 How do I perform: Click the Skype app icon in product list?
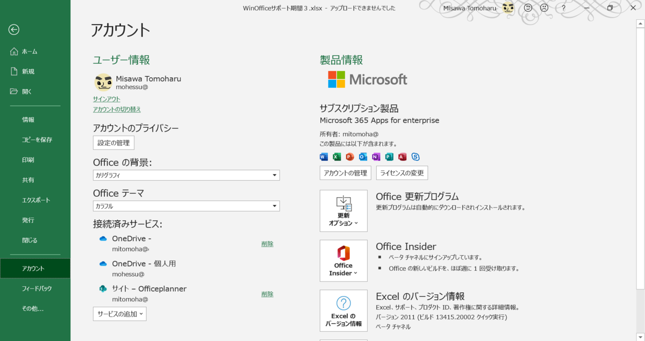pos(415,157)
